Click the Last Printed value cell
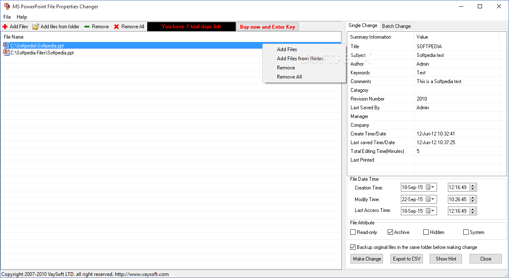Image resolution: width=509 pixels, height=278 pixels. tap(457, 160)
